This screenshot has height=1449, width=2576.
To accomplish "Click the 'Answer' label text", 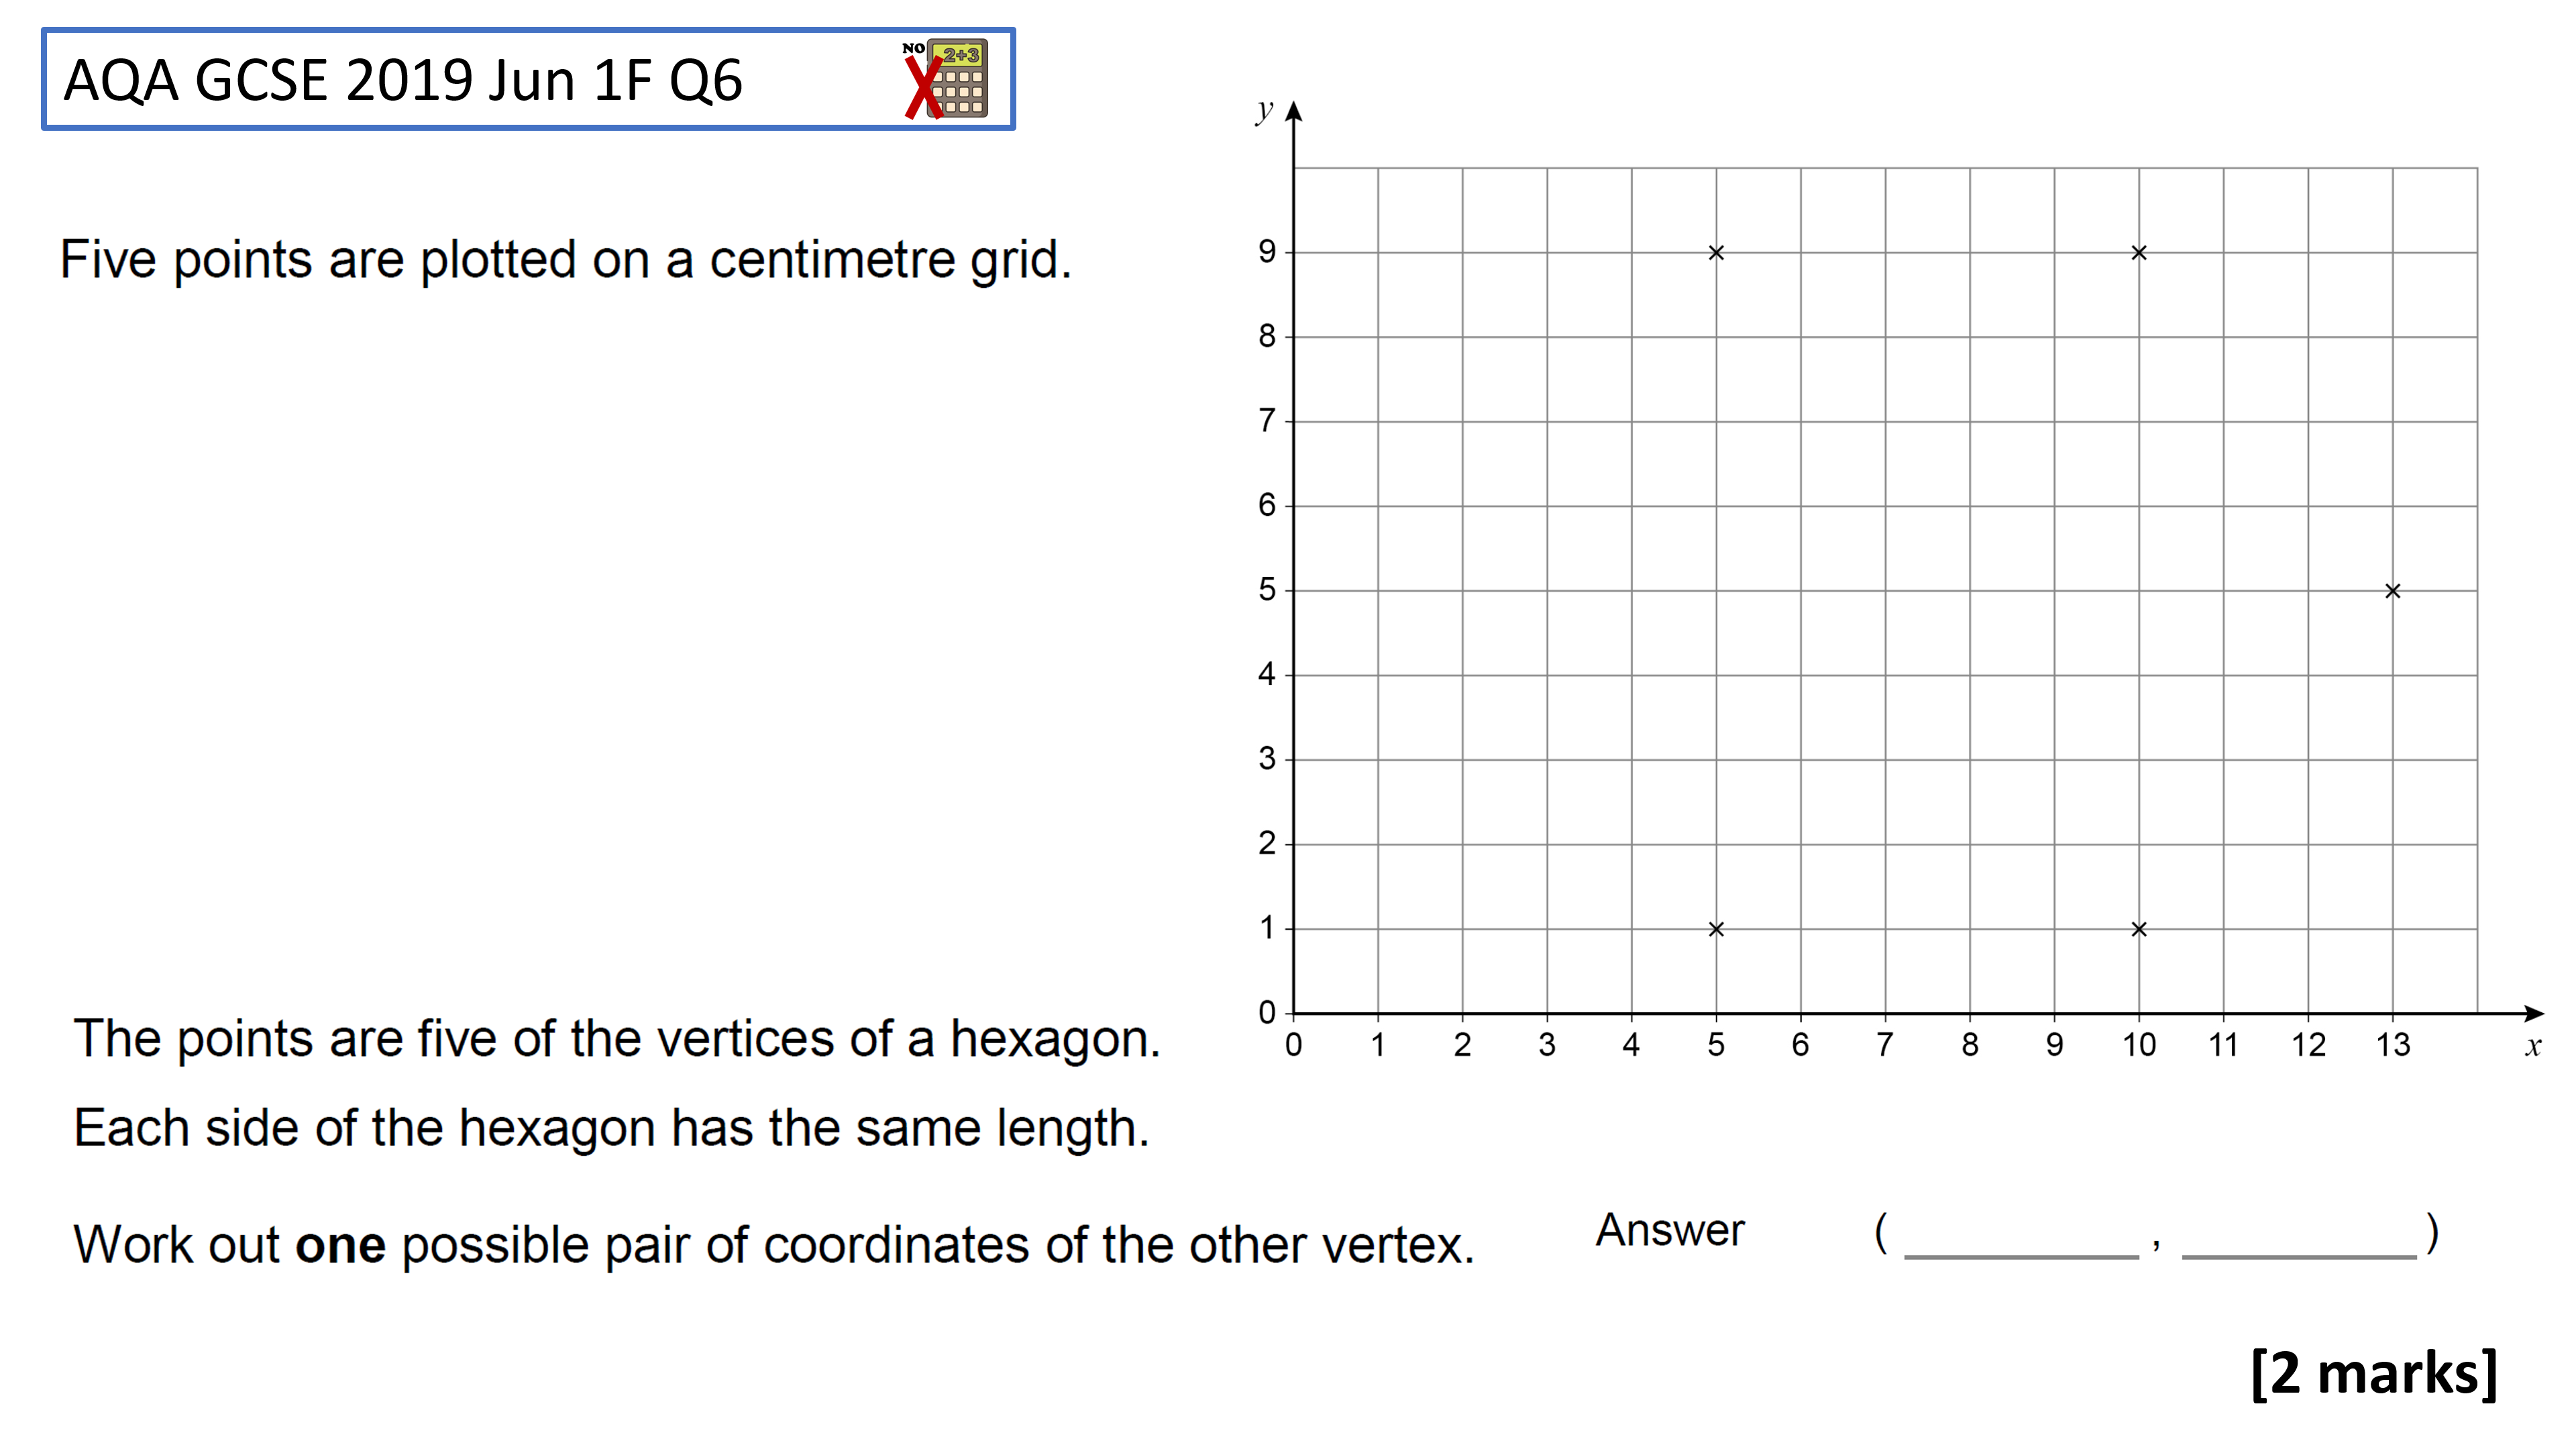I will pyautogui.click(x=1670, y=1230).
